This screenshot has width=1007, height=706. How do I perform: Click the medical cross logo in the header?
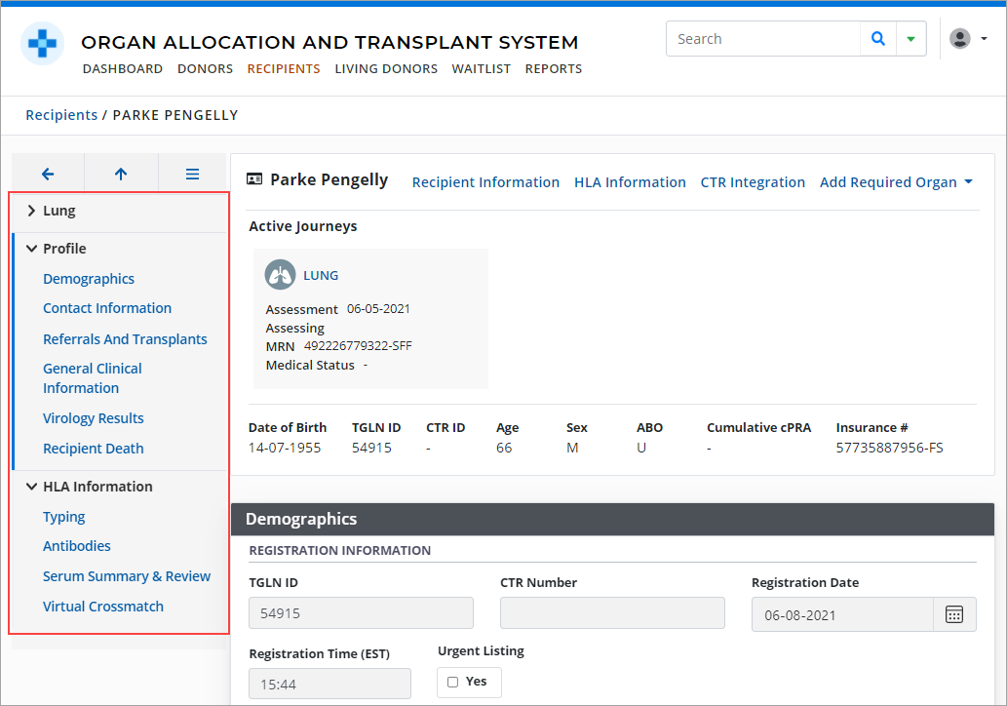[x=42, y=43]
